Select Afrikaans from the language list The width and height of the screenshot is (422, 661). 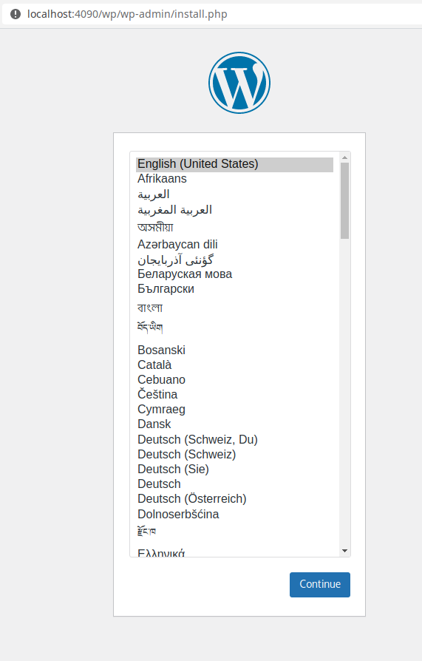point(235,179)
